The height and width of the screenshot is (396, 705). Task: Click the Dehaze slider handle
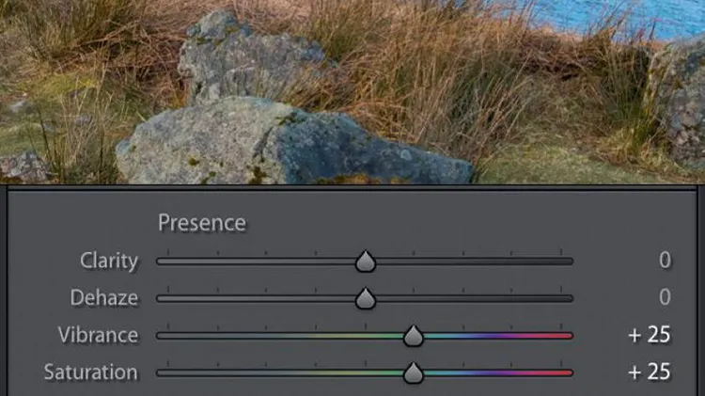click(365, 298)
